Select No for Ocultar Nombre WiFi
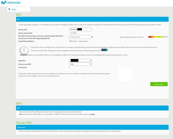 point(74,33)
